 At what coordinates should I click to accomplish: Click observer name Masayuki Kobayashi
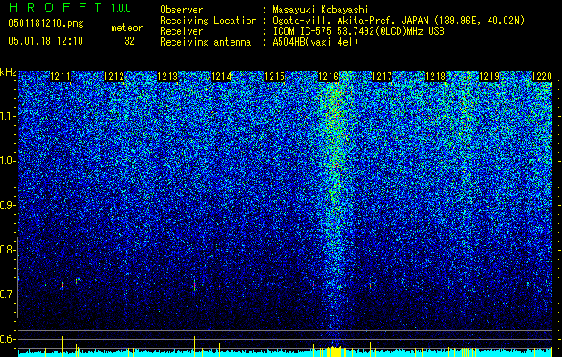[x=321, y=10]
